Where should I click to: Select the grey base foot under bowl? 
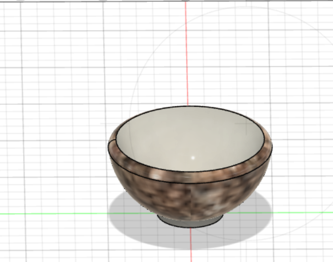click(x=190, y=223)
